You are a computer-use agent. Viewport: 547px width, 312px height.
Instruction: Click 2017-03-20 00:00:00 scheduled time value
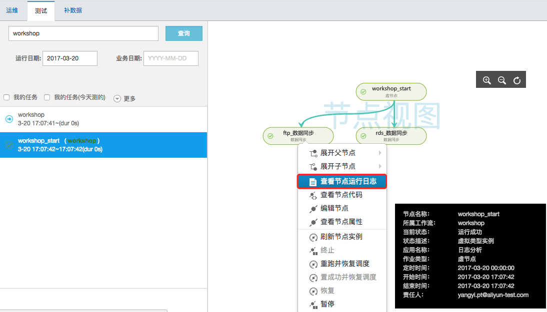(x=486, y=268)
